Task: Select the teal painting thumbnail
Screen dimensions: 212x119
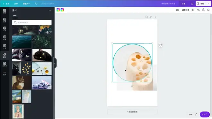Action: tap(17, 97)
